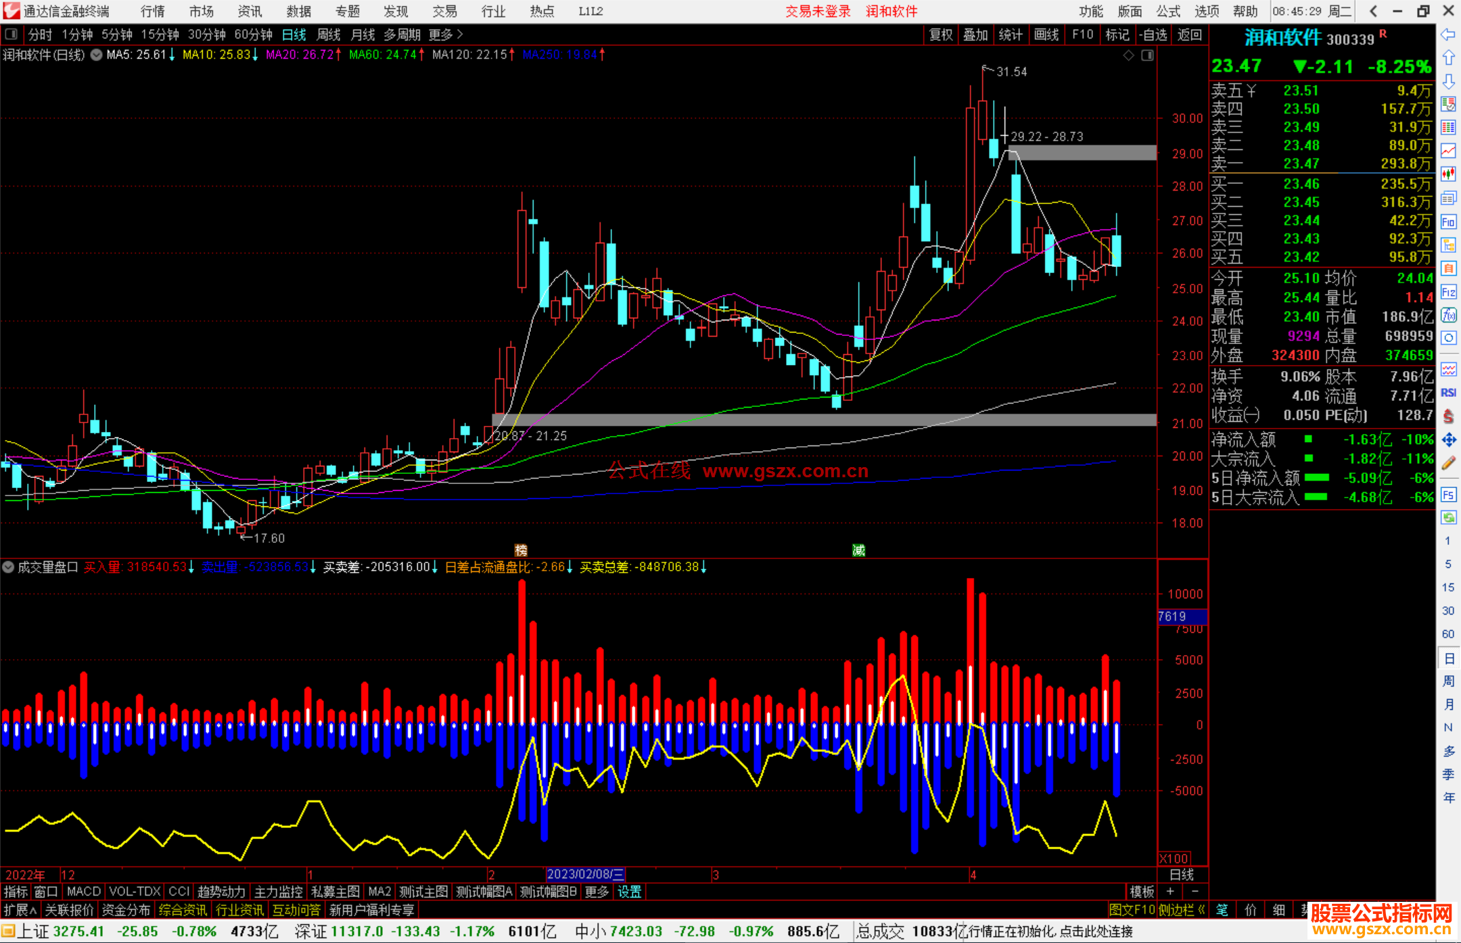1461x943 pixels.
Task: Click the RSI indicator icon
Action: (x=1448, y=393)
